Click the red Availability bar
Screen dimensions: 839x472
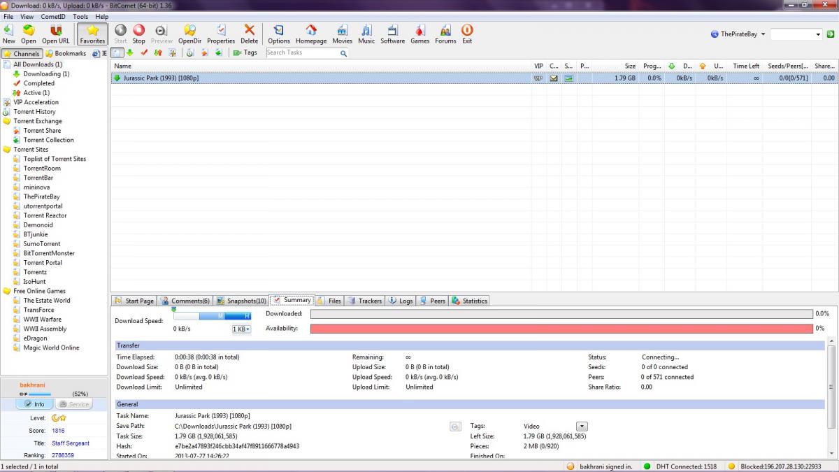[561, 328]
